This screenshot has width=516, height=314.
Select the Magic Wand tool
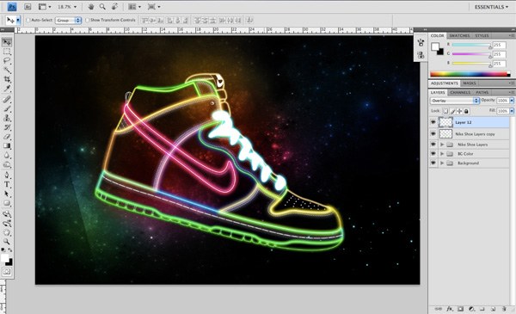pyautogui.click(x=7, y=70)
